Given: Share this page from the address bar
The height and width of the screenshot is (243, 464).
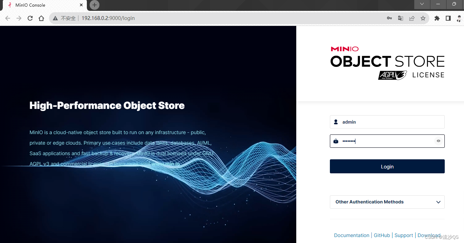Looking at the screenshot, I should pyautogui.click(x=412, y=18).
